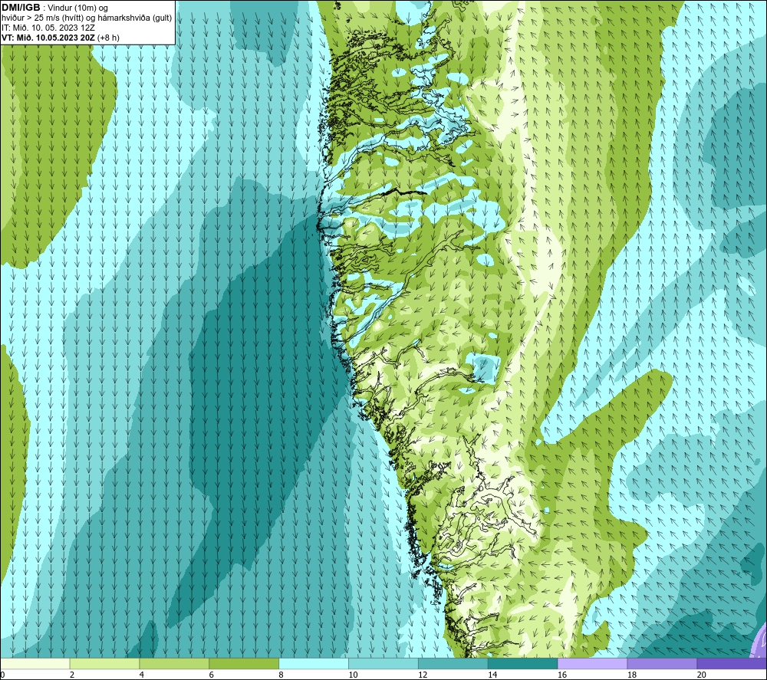The width and height of the screenshot is (767, 680).
Task: Click the legend scale label '8'
Action: pos(281,675)
